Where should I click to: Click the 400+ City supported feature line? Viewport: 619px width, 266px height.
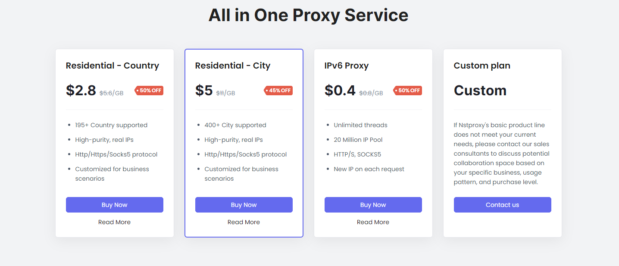coord(235,125)
